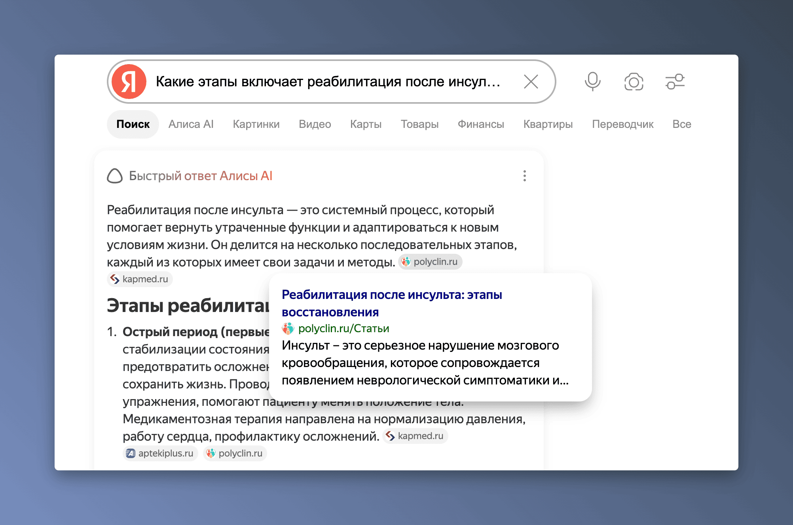Click polyclin favicon in the popup card
Viewport: 793px width, 525px height.
coord(288,329)
